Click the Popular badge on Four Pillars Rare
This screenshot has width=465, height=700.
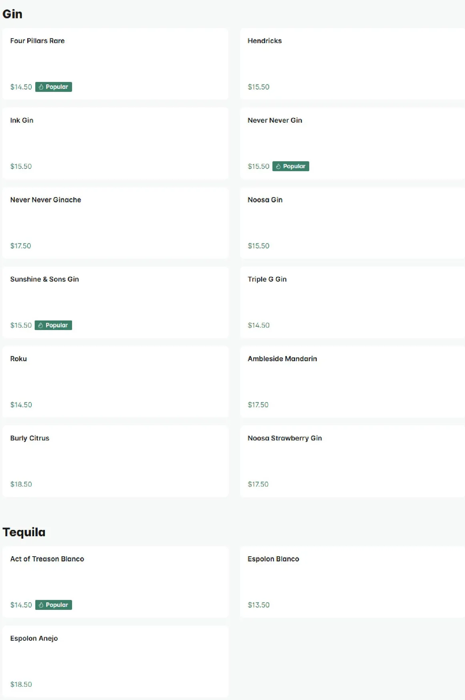[x=54, y=87]
